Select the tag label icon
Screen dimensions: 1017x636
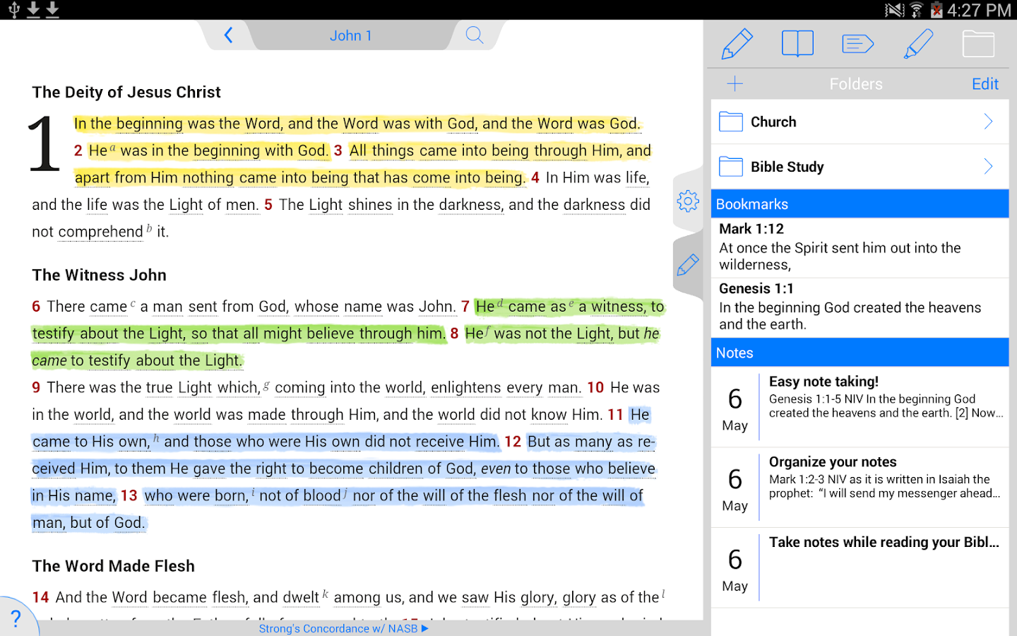pyautogui.click(x=857, y=44)
